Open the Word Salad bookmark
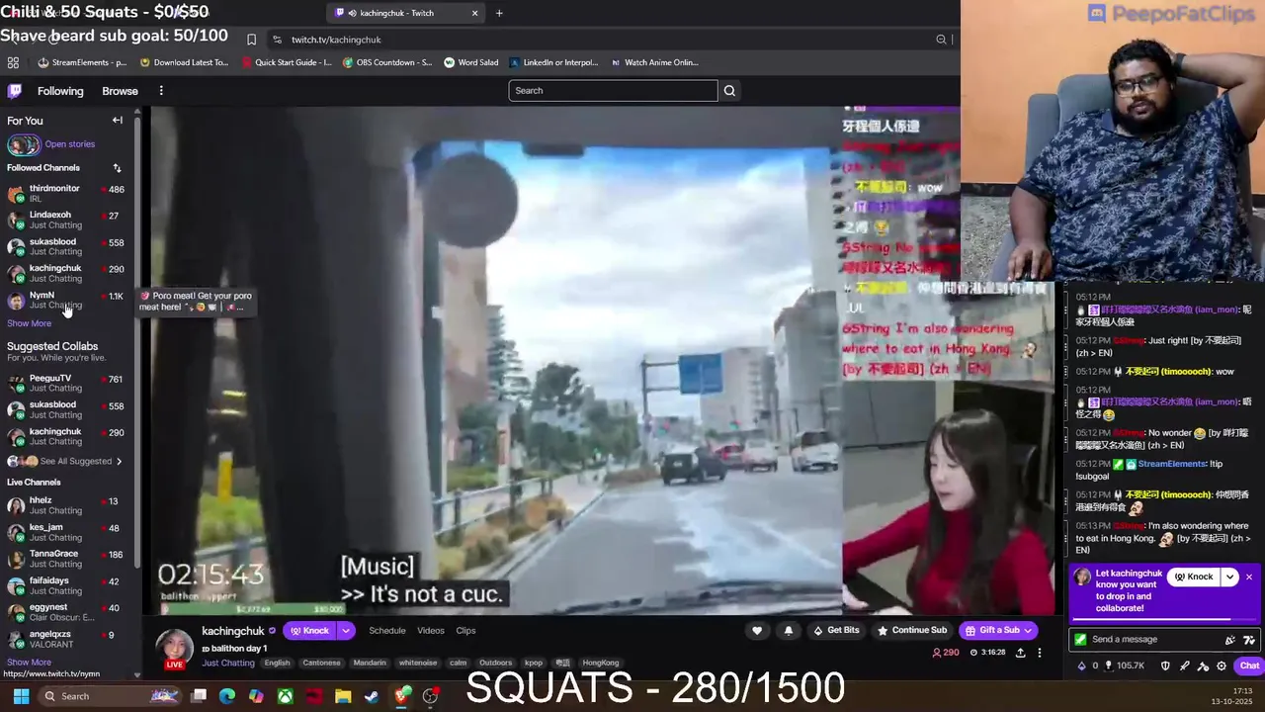The width and height of the screenshot is (1265, 712). point(471,62)
